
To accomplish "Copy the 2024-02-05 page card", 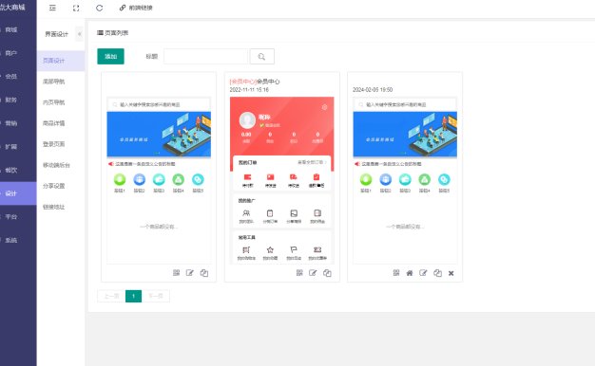I will point(437,273).
